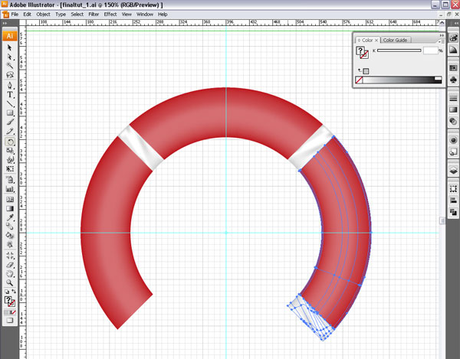Viewport: 460px width, 359px height.
Task: Open the Appearance panel dock icon
Action: coord(453,140)
